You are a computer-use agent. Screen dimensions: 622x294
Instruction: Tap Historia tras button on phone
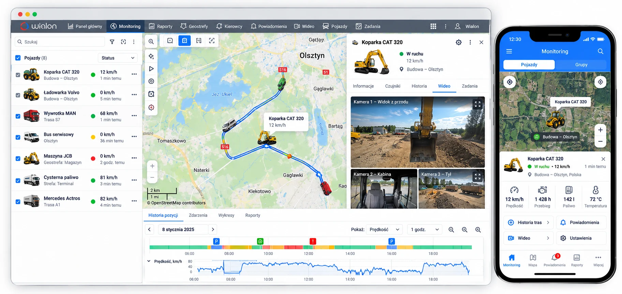click(528, 222)
